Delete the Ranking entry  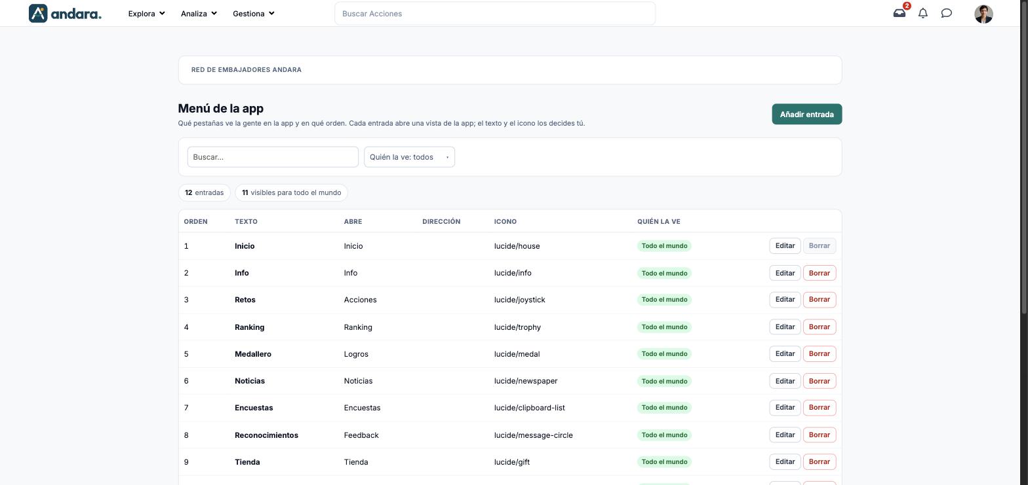pyautogui.click(x=819, y=327)
